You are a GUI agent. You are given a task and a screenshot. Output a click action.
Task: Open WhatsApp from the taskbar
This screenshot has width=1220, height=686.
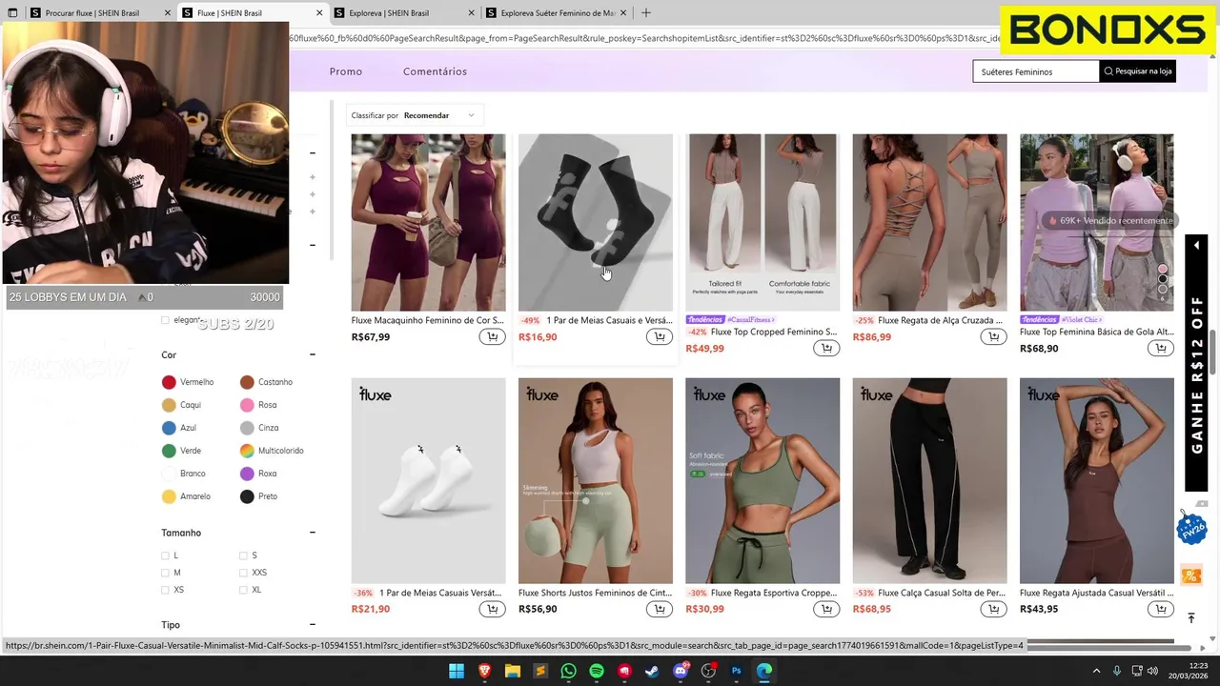(x=568, y=672)
